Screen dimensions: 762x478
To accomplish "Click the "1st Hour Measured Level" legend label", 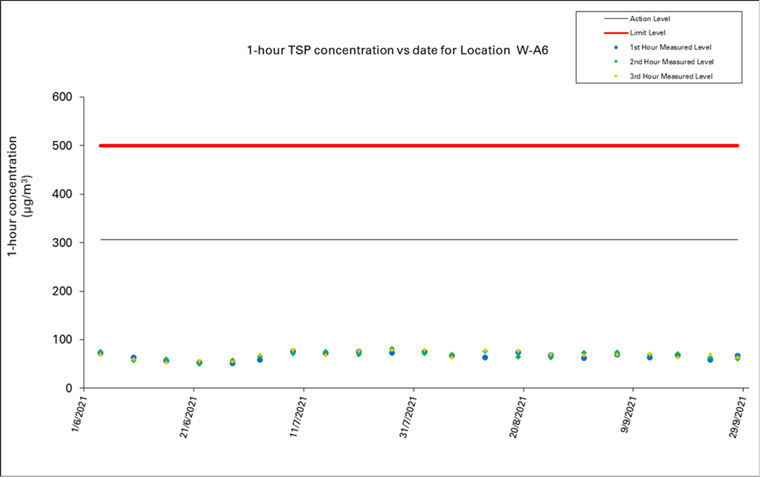I will tap(670, 47).
